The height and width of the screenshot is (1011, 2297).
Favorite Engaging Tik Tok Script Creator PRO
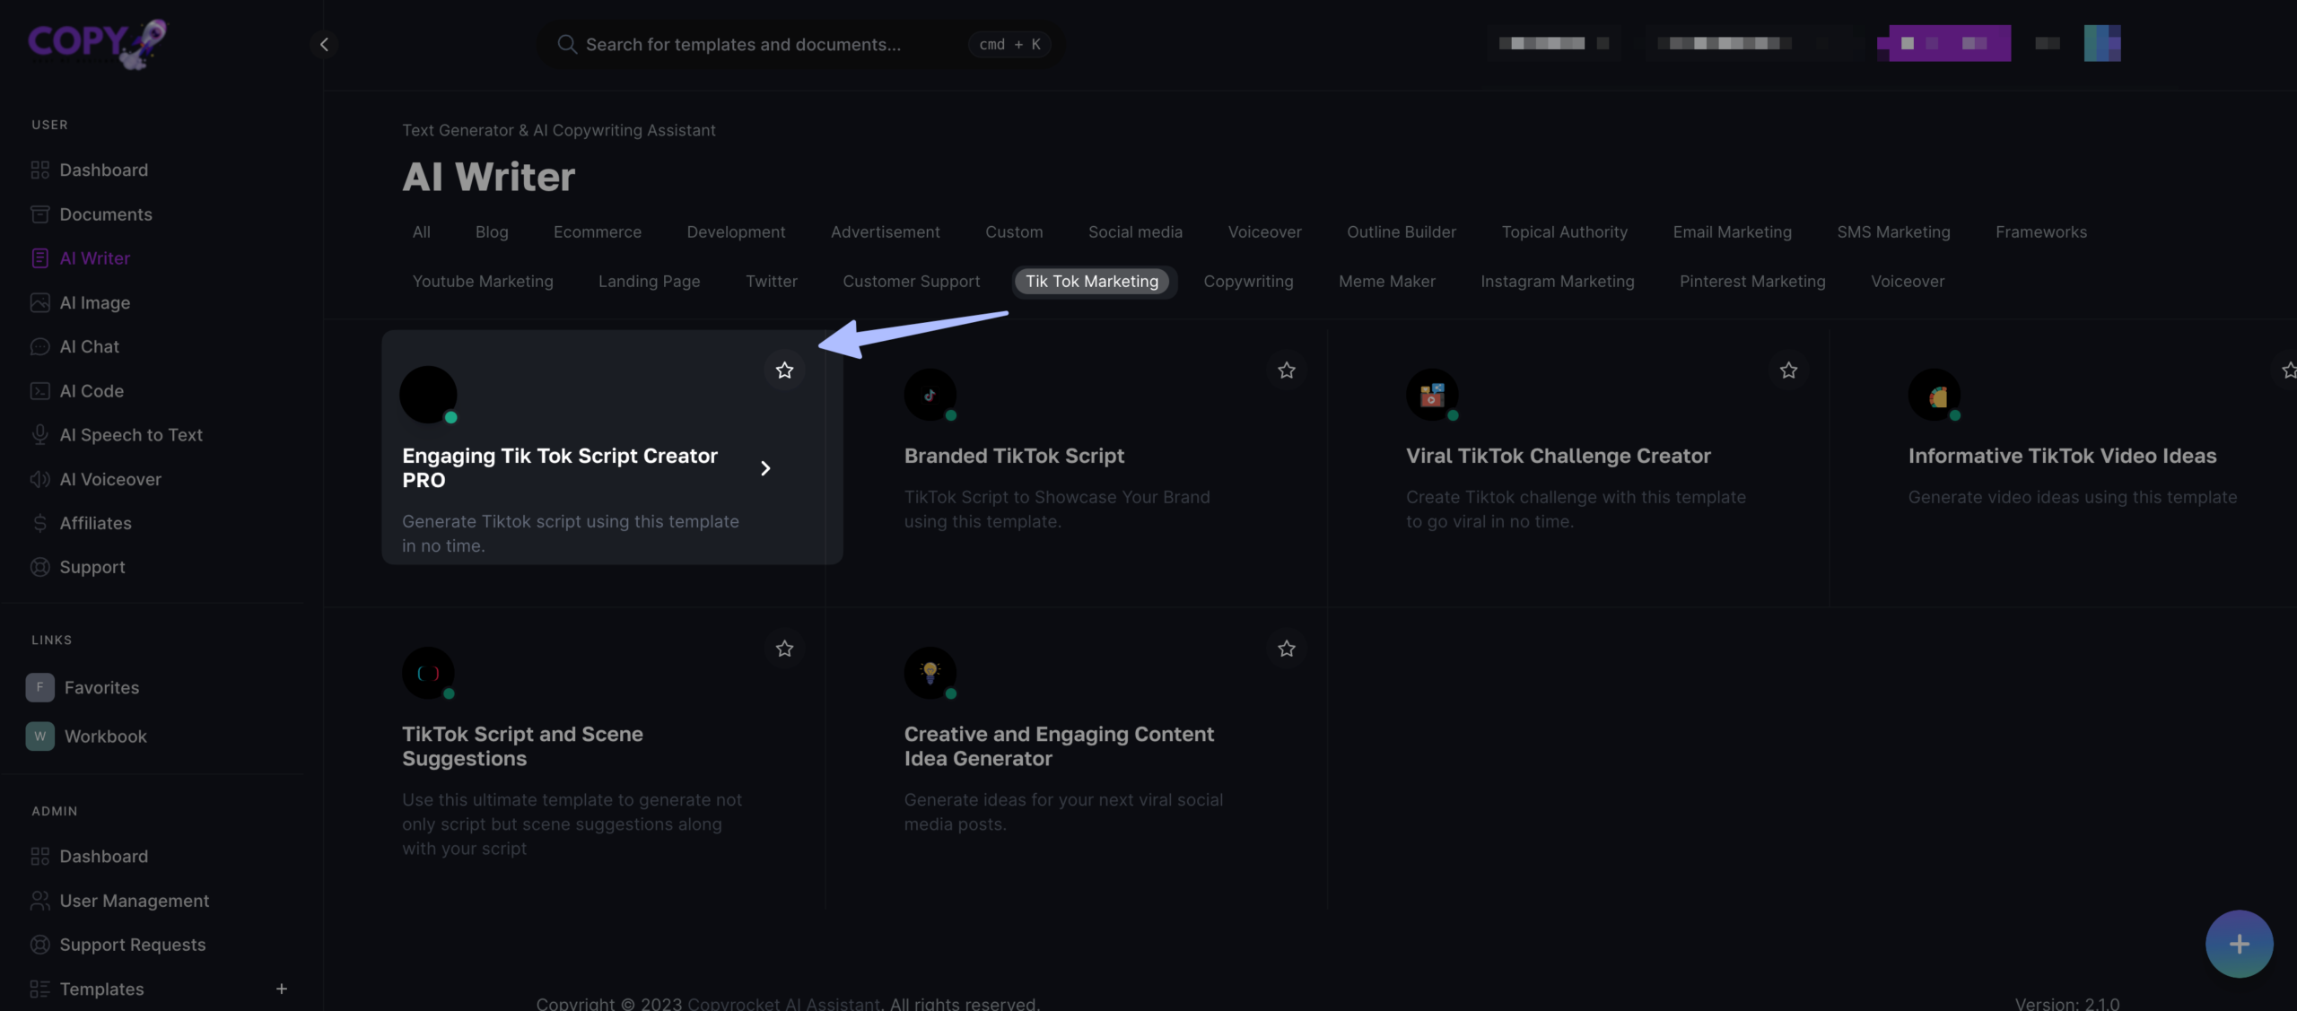click(x=784, y=370)
